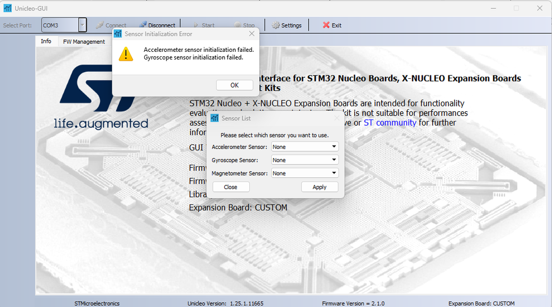Click the Sensor Initialization Error title icon
This screenshot has height=307, width=552.
[x=118, y=34]
